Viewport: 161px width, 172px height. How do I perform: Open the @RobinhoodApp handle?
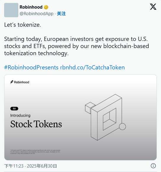click(37, 14)
